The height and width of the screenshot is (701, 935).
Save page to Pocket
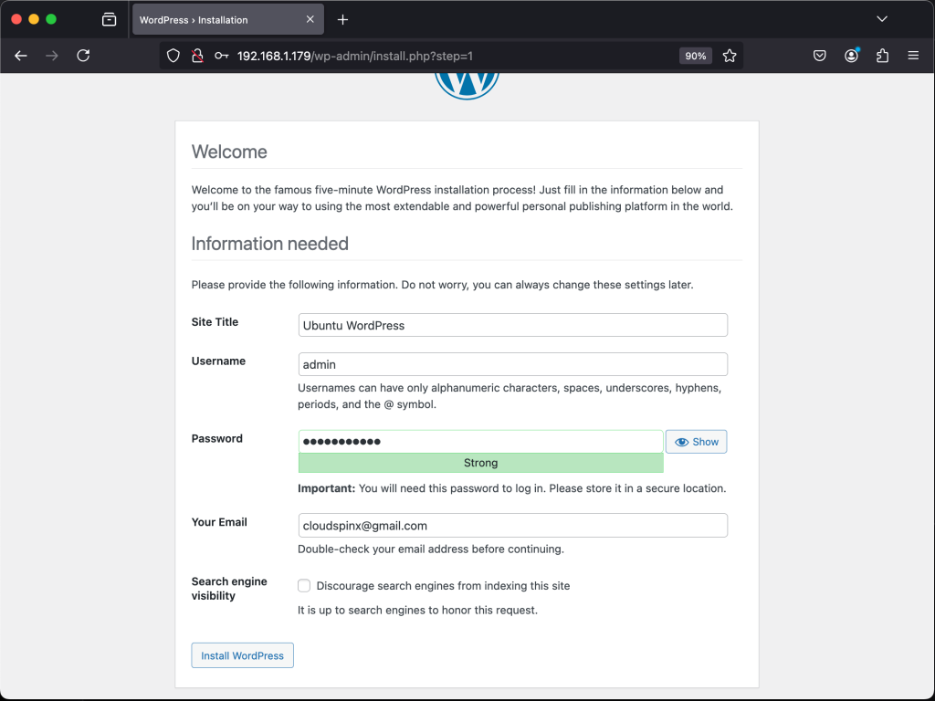click(819, 56)
